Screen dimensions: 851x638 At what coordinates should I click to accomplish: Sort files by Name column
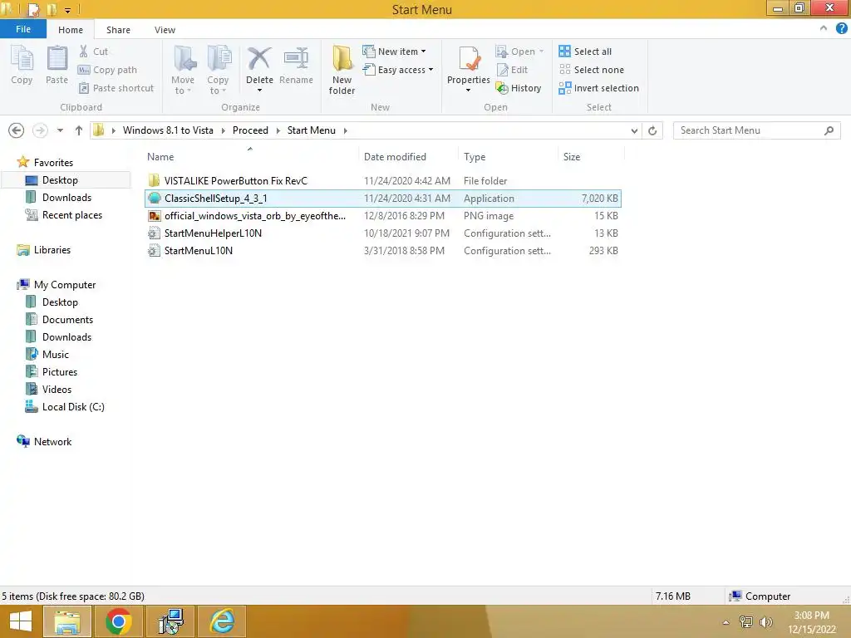click(160, 157)
